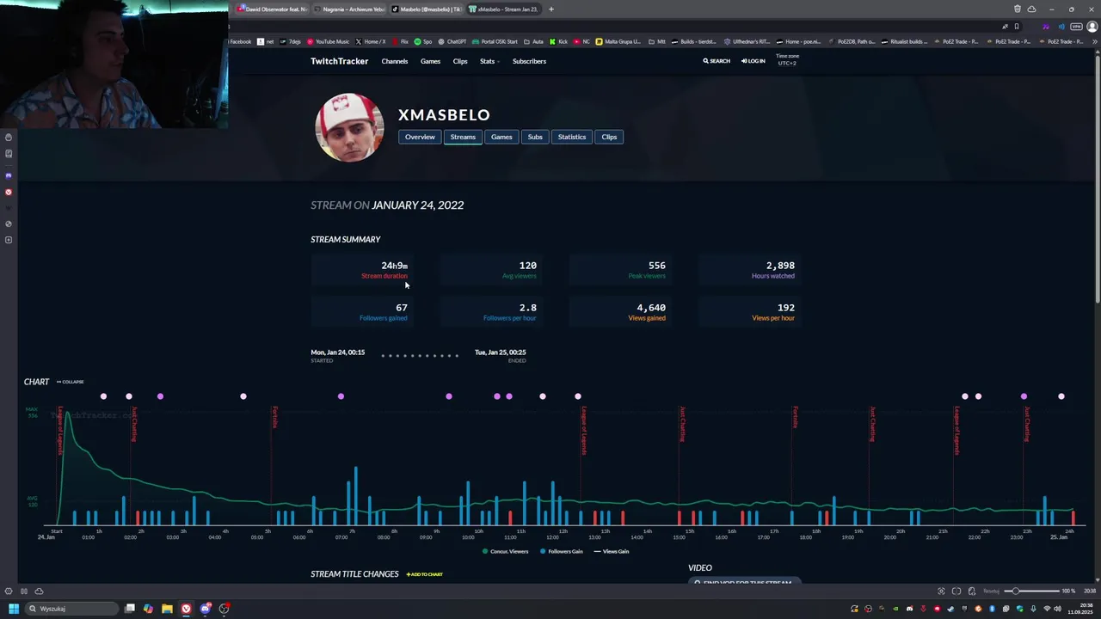Open the Kick bookmark
Screen dimensions: 1101x619
pyautogui.click(x=559, y=41)
